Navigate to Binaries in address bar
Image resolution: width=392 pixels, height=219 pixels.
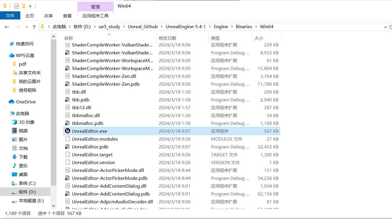[244, 27]
